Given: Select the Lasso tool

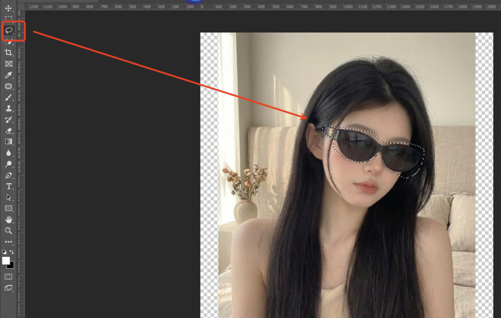Looking at the screenshot, I should 8,30.
